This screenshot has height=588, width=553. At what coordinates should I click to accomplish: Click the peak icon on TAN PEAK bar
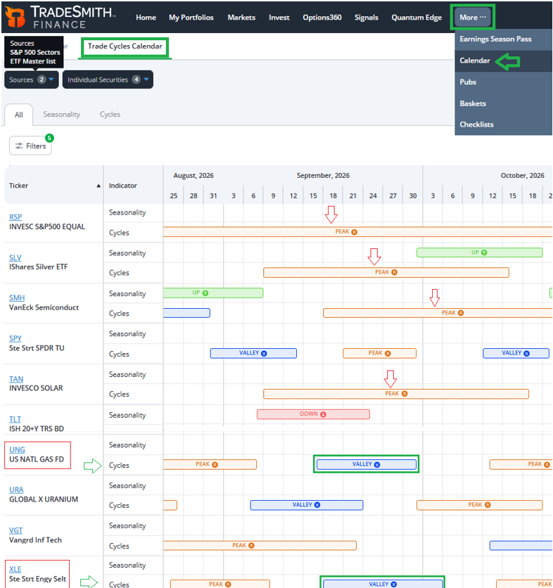point(405,394)
